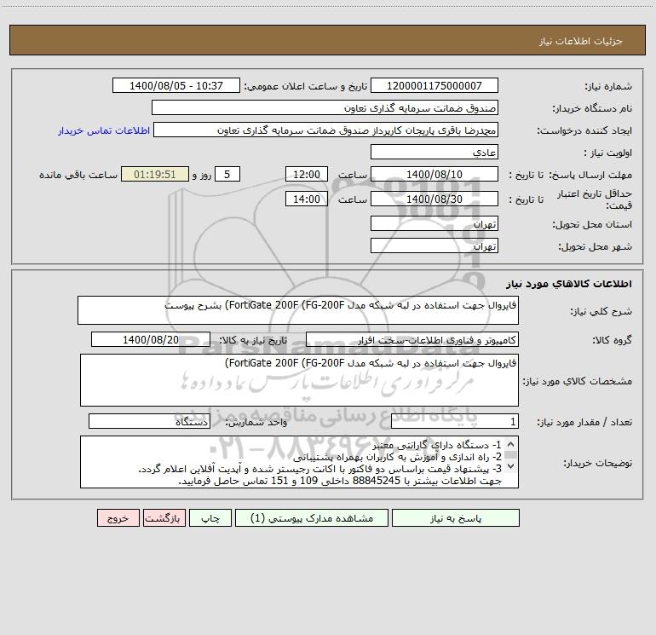The image size is (656, 635).
Task: Click the شهر محل تحویل label
Action: [x=595, y=246]
